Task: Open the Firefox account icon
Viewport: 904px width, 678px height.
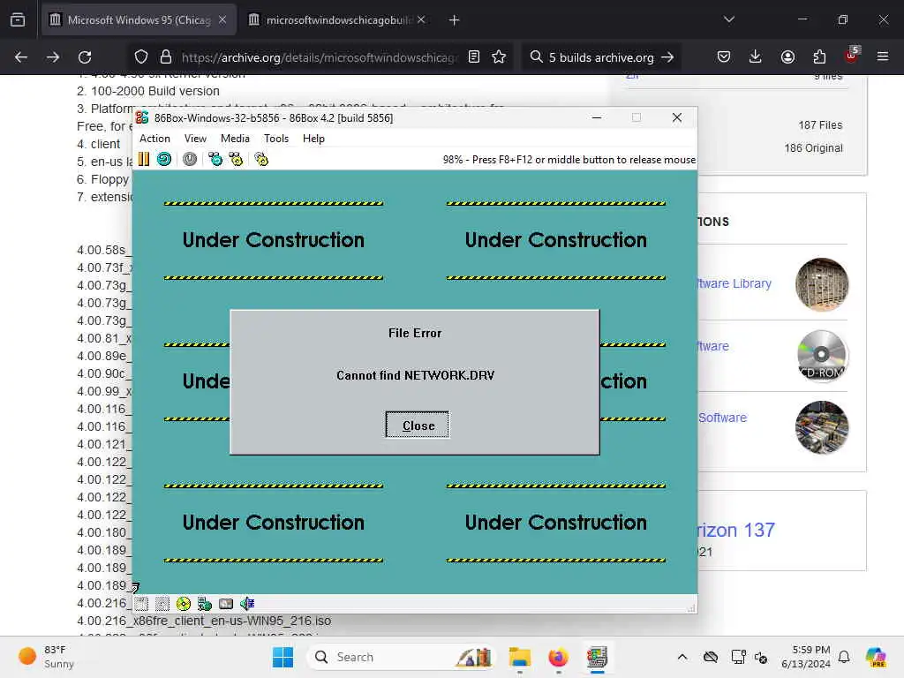Action: click(787, 57)
